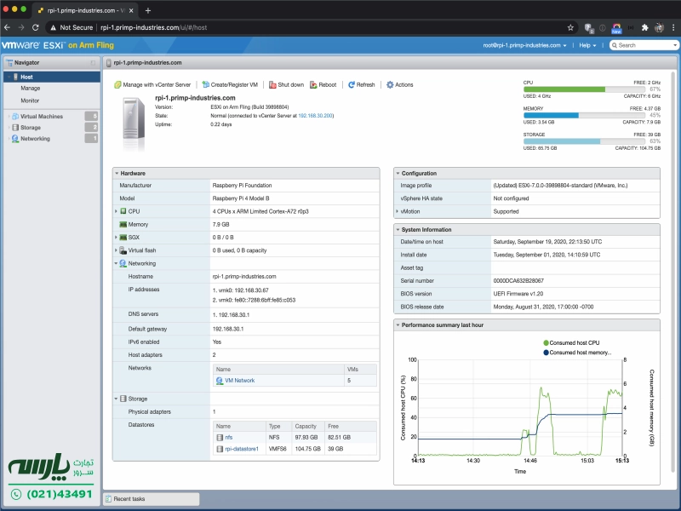681x511 pixels.
Task: Click the nfs datastore icon
Action: (220, 438)
